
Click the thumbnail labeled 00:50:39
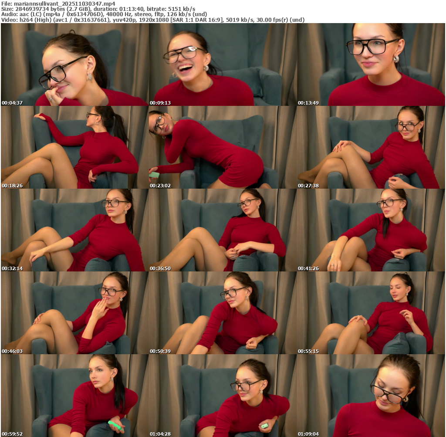click(223, 313)
